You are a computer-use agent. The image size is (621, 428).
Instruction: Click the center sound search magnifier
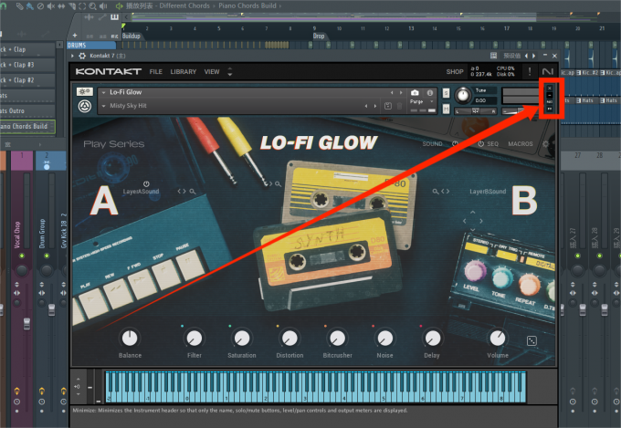(x=278, y=184)
